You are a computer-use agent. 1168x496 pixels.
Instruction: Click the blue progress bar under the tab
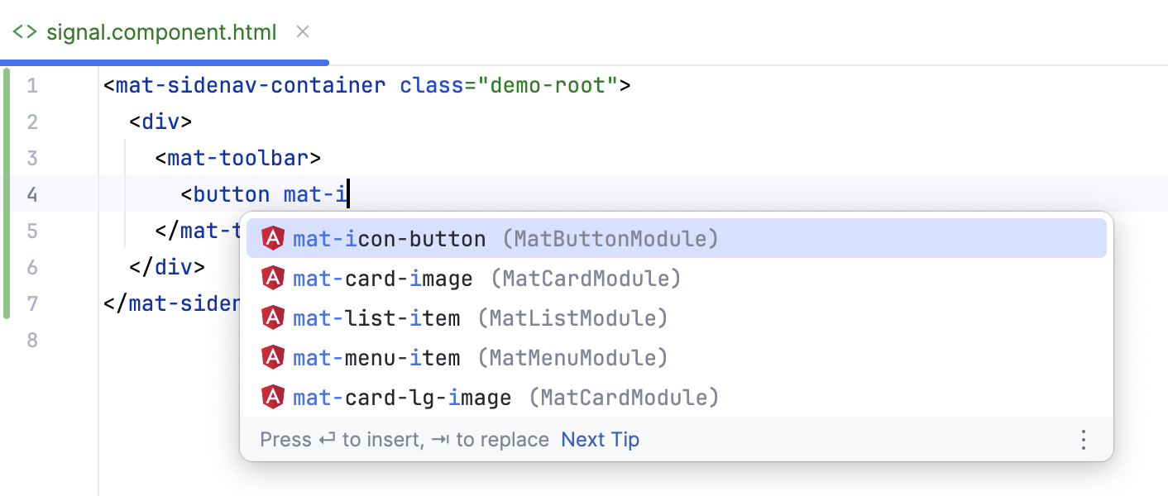tap(164, 60)
